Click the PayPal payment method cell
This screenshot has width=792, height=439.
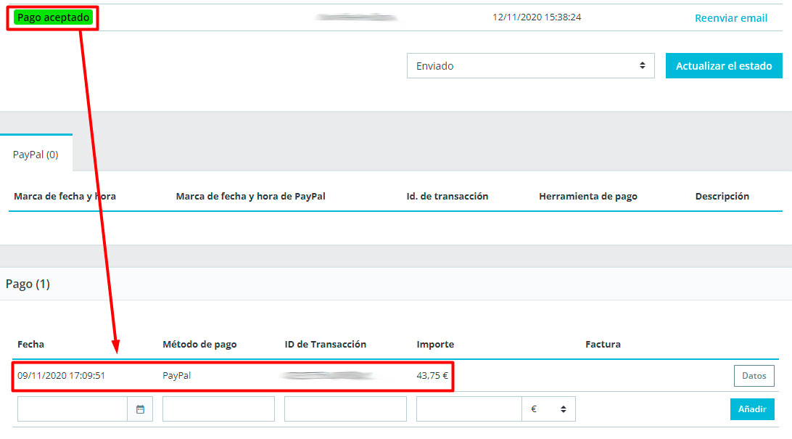177,375
